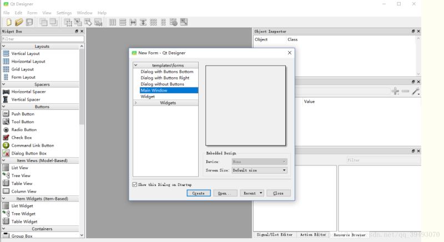Toggle Show this Dialog on Startup checkbox
The image size is (444, 242).
coord(135,184)
